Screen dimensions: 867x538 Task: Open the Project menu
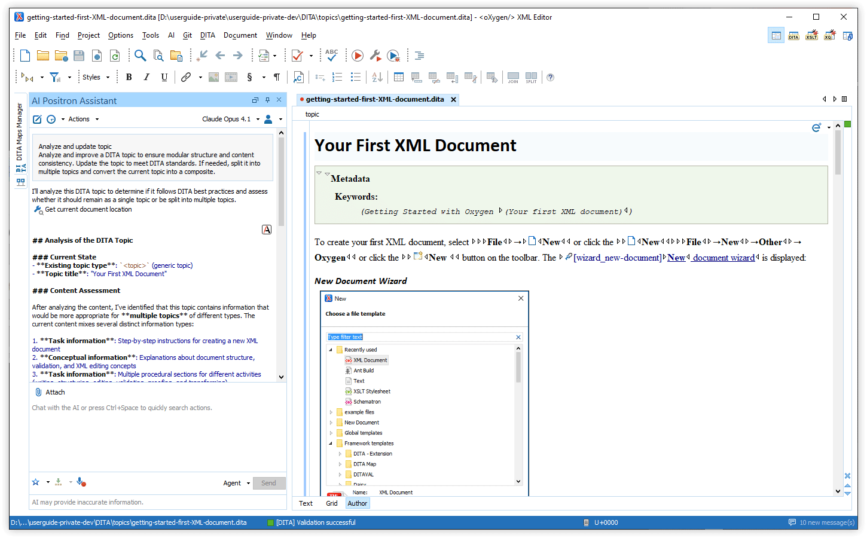pyautogui.click(x=88, y=35)
